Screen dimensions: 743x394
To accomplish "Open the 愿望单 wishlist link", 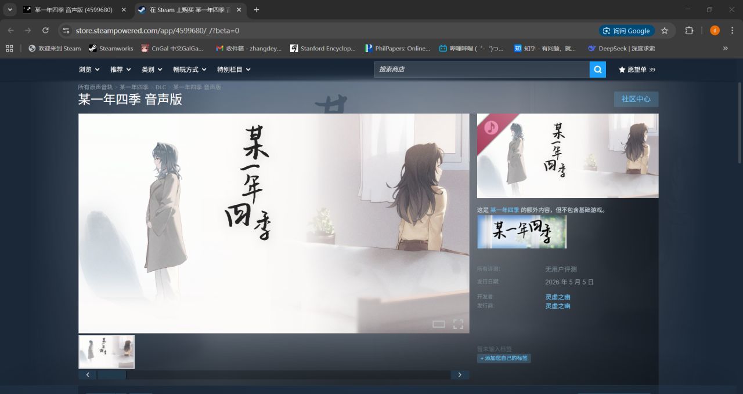I will point(637,70).
